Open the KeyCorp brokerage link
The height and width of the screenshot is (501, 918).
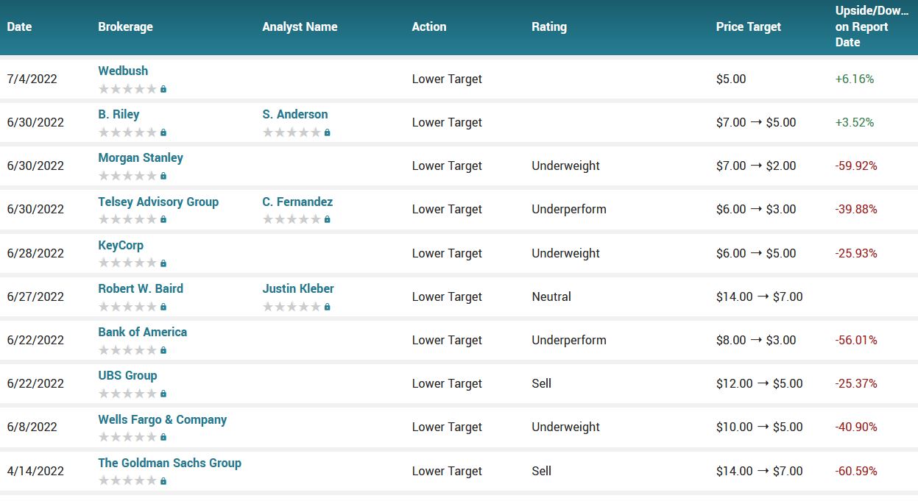pyautogui.click(x=121, y=245)
